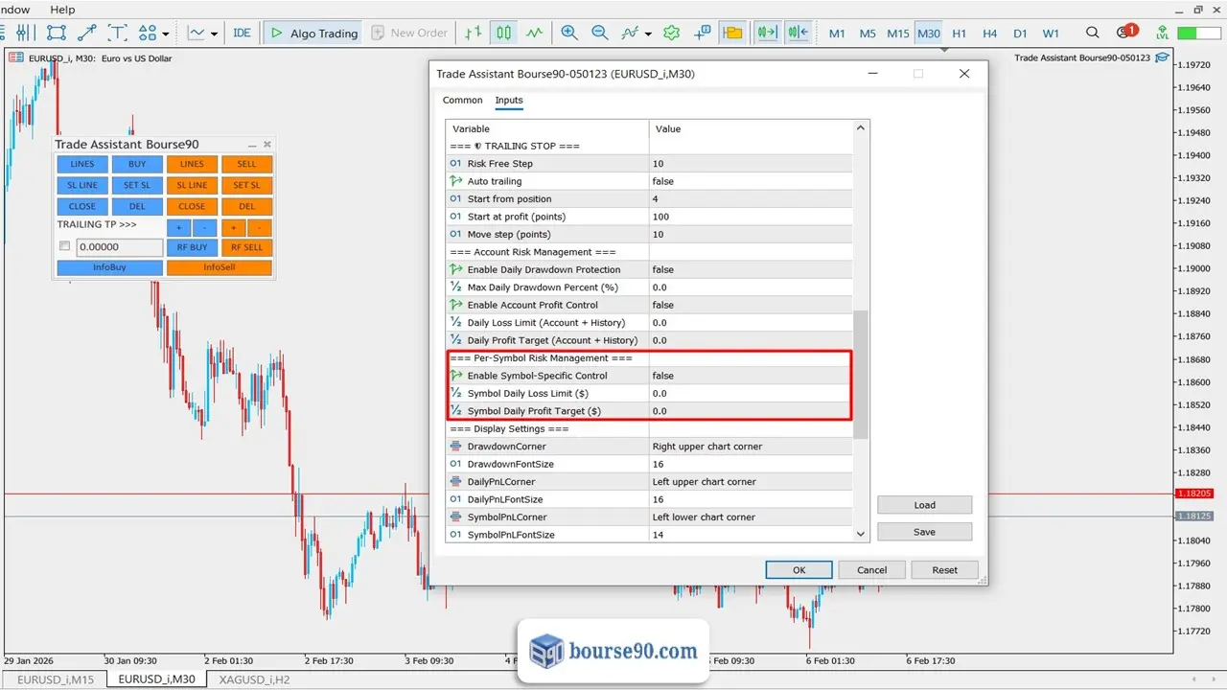
Task: Select the trend line drawing tool
Action: click(x=87, y=33)
